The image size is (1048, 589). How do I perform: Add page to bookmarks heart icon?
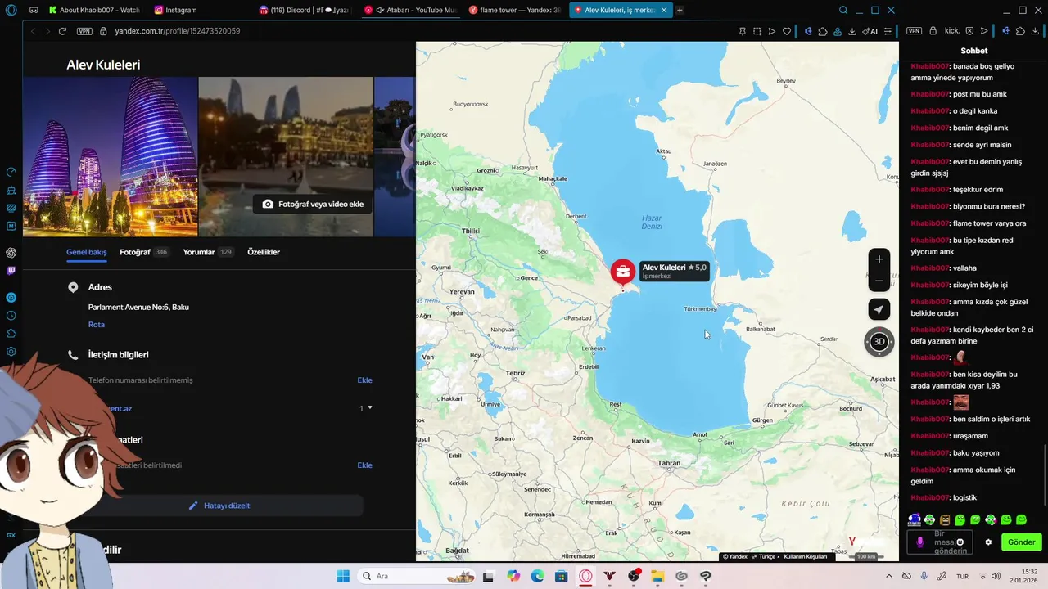pyautogui.click(x=787, y=31)
